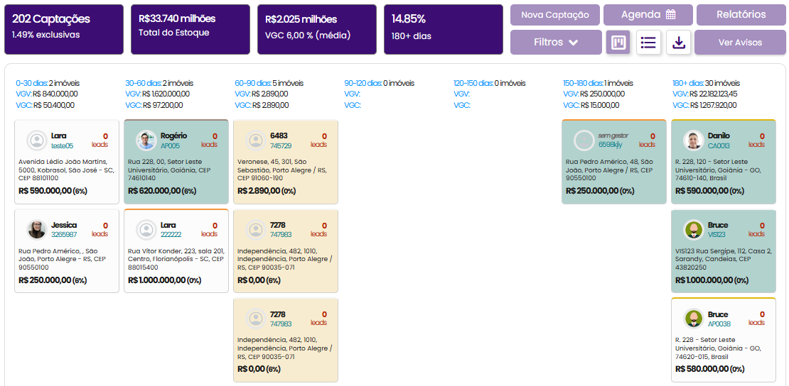Screen dimensions: 789x386
Task: Click Bruce's avatar on AP0038 card
Action: [693, 319]
